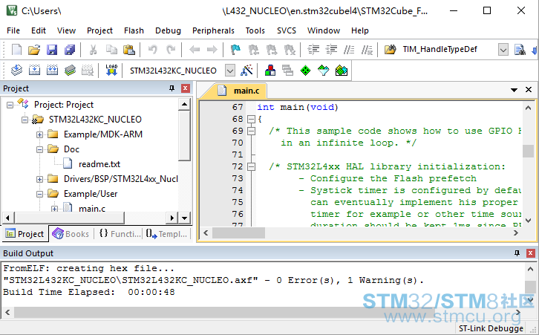Open a file using the Open folder icon
This screenshot has height=335, width=539.
point(34,50)
